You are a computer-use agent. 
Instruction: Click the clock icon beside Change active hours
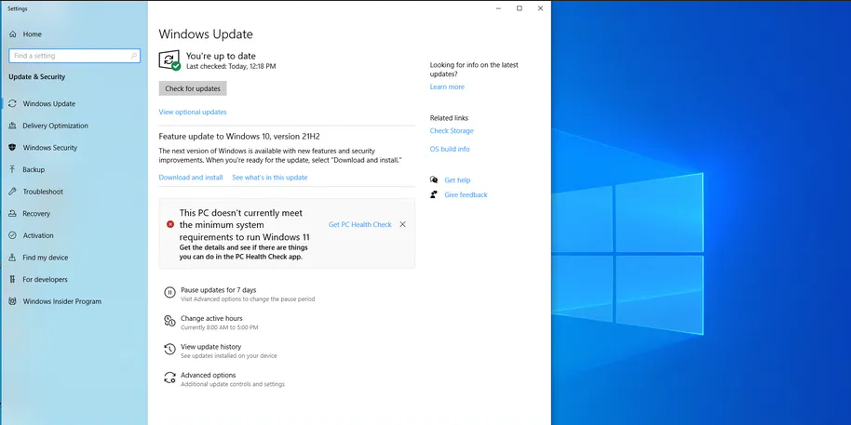pyautogui.click(x=169, y=322)
